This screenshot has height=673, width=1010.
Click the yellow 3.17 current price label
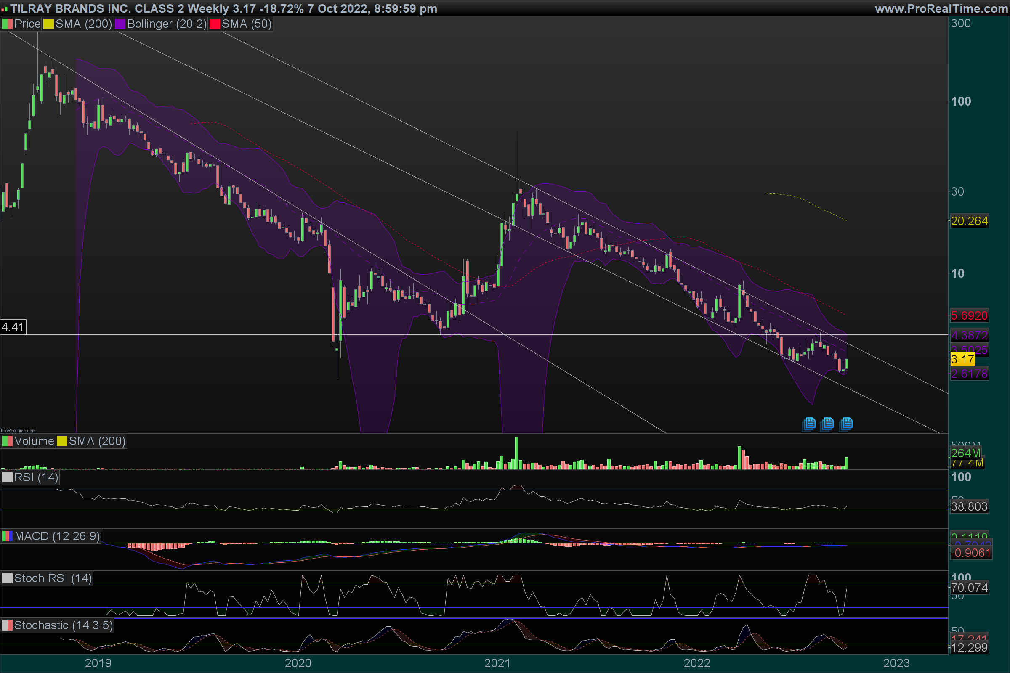pos(962,359)
